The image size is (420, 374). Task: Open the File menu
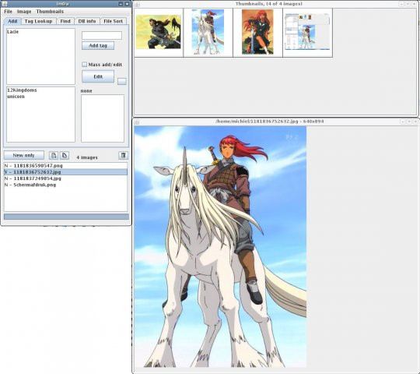pyautogui.click(x=8, y=12)
